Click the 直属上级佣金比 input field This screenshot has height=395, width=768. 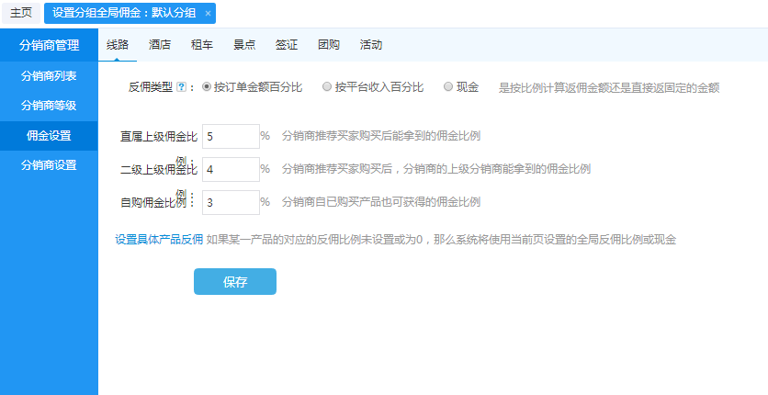point(231,136)
